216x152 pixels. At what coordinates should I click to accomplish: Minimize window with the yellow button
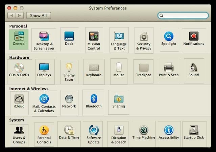coord(16,8)
